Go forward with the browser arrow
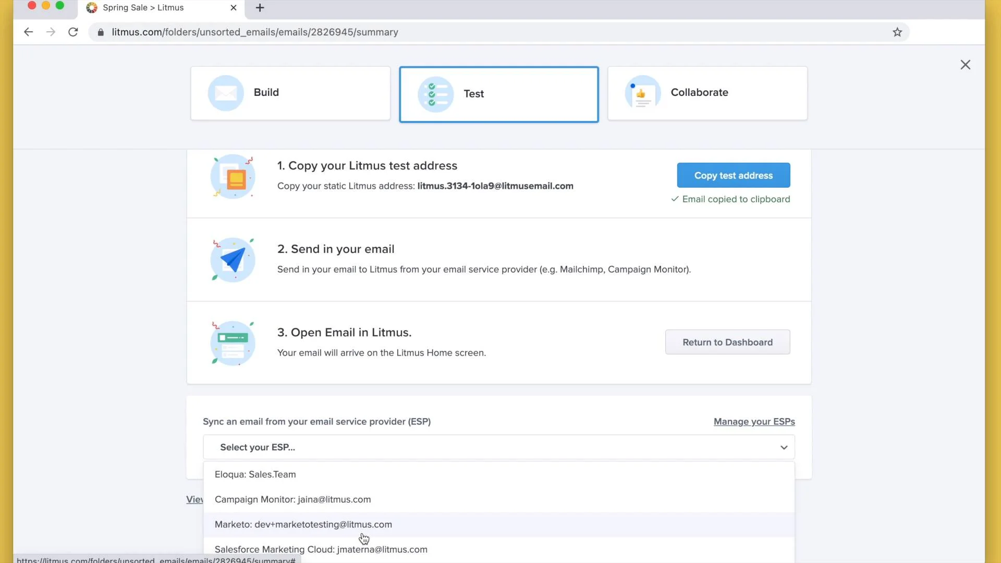Image resolution: width=1001 pixels, height=563 pixels. (x=51, y=32)
